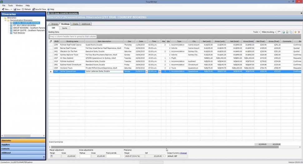Click the time spinner in selected row

tap(160, 72)
